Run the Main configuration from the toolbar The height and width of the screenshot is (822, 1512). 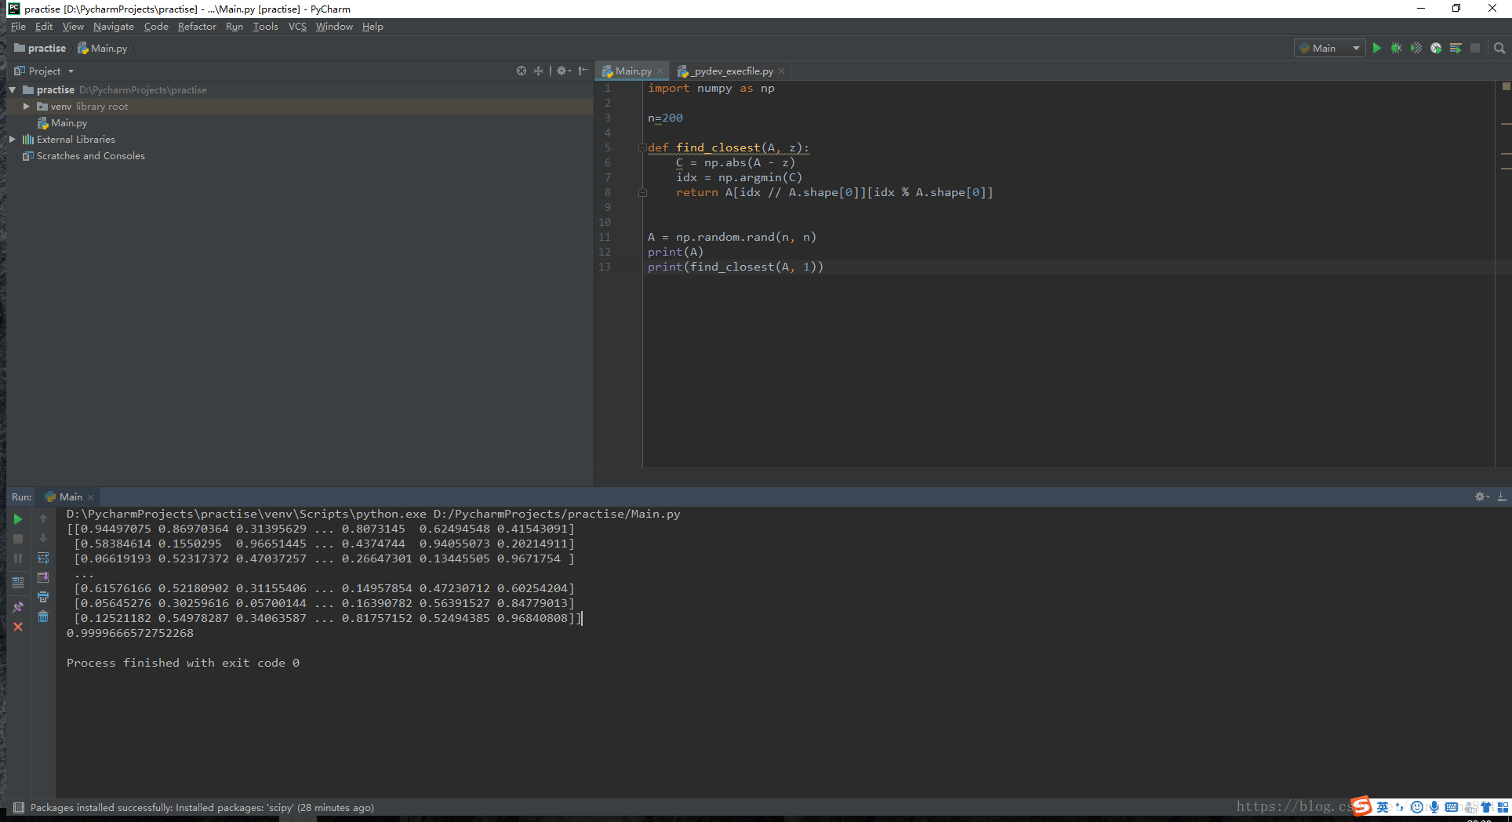(1377, 48)
